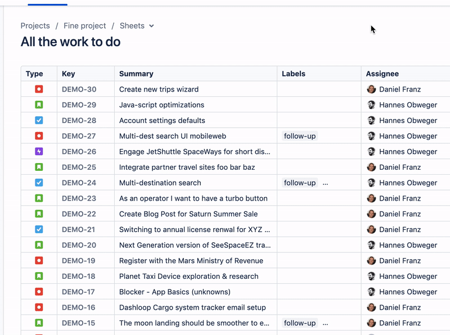Click Hannes Obweger's avatar on DEMO-27
This screenshot has width=450, height=335.
point(372,135)
